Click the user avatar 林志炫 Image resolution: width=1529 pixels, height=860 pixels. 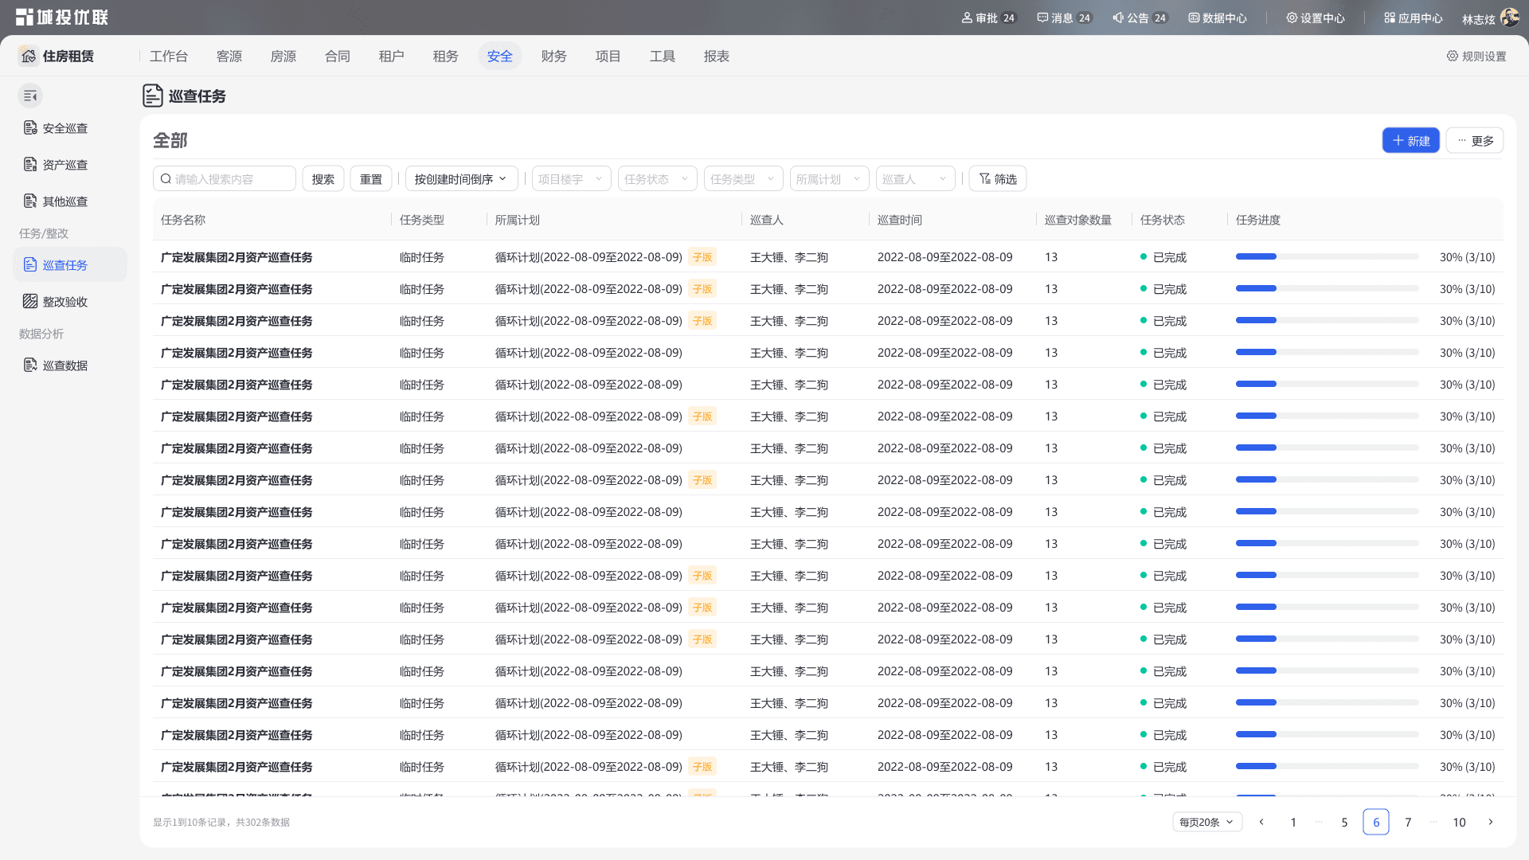tap(1509, 18)
